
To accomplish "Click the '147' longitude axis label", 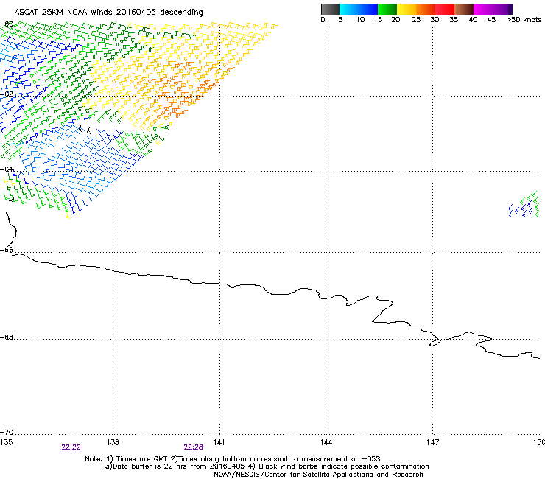I will tap(432, 442).
